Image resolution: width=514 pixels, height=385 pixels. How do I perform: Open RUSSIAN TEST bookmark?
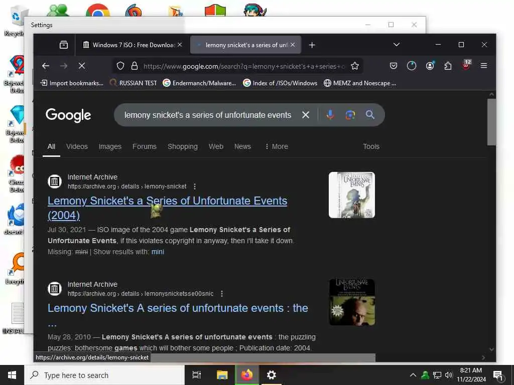pos(133,83)
